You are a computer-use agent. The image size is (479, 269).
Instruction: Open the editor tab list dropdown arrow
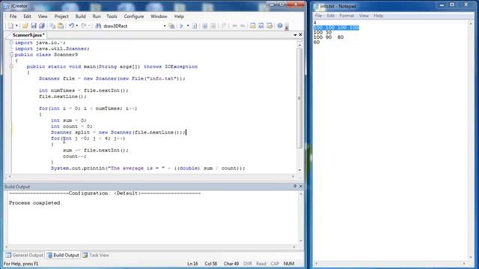(x=295, y=35)
